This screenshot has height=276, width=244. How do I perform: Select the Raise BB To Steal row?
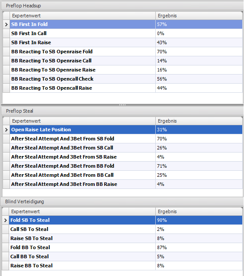pos(126,266)
